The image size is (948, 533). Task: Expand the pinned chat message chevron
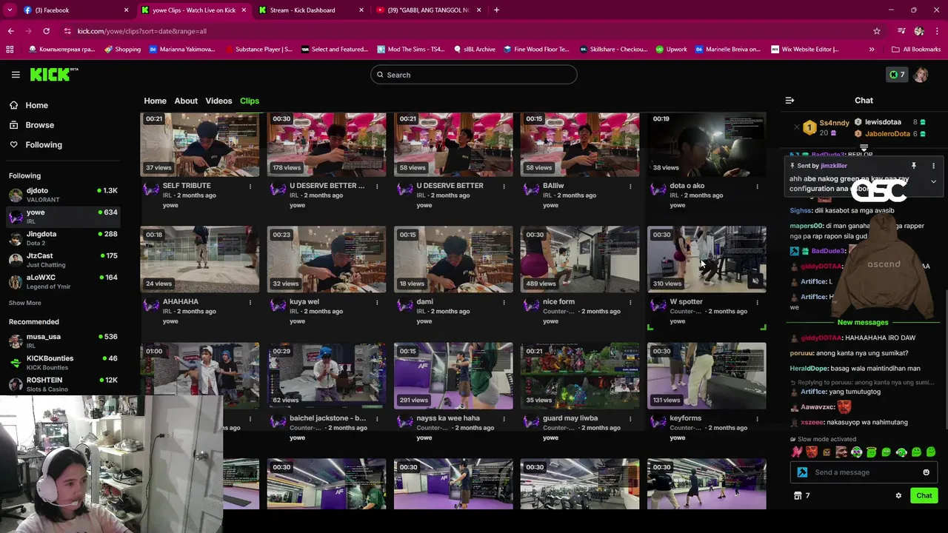[933, 181]
